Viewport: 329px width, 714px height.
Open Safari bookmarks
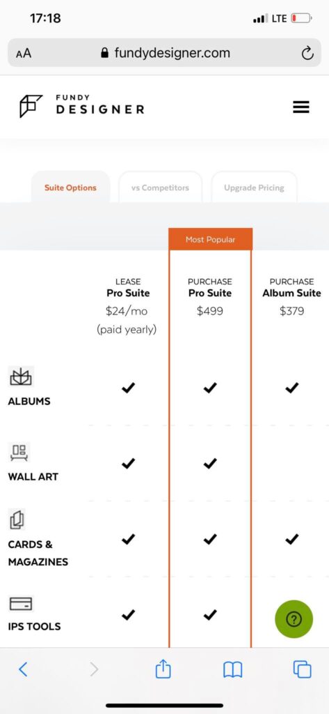[x=232, y=670]
